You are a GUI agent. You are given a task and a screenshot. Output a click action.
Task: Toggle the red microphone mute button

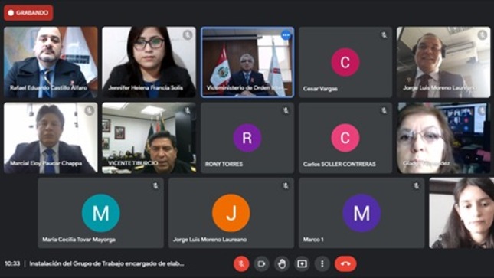pyautogui.click(x=241, y=263)
